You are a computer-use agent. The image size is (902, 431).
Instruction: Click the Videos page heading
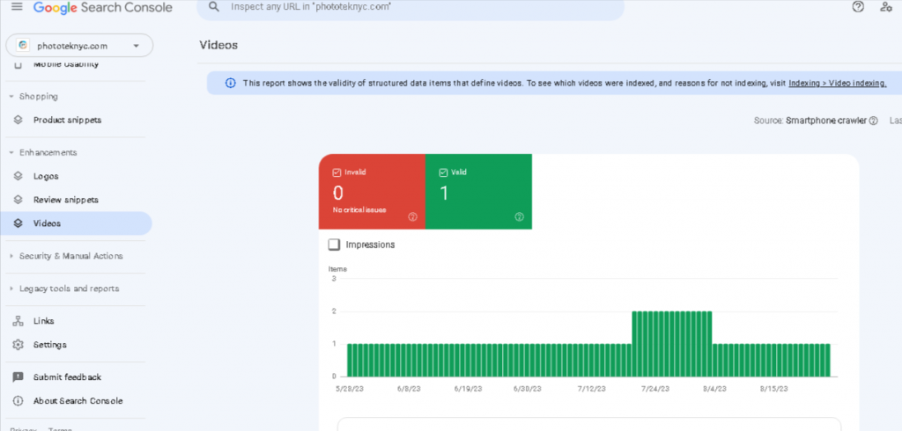pyautogui.click(x=218, y=46)
